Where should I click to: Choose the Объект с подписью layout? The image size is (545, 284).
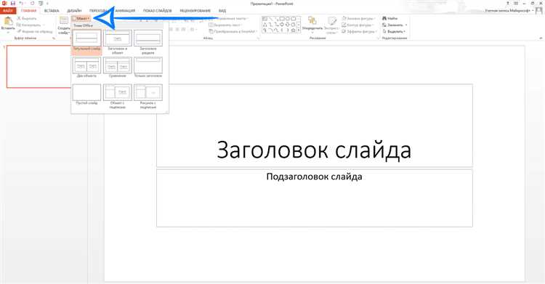[x=118, y=97]
